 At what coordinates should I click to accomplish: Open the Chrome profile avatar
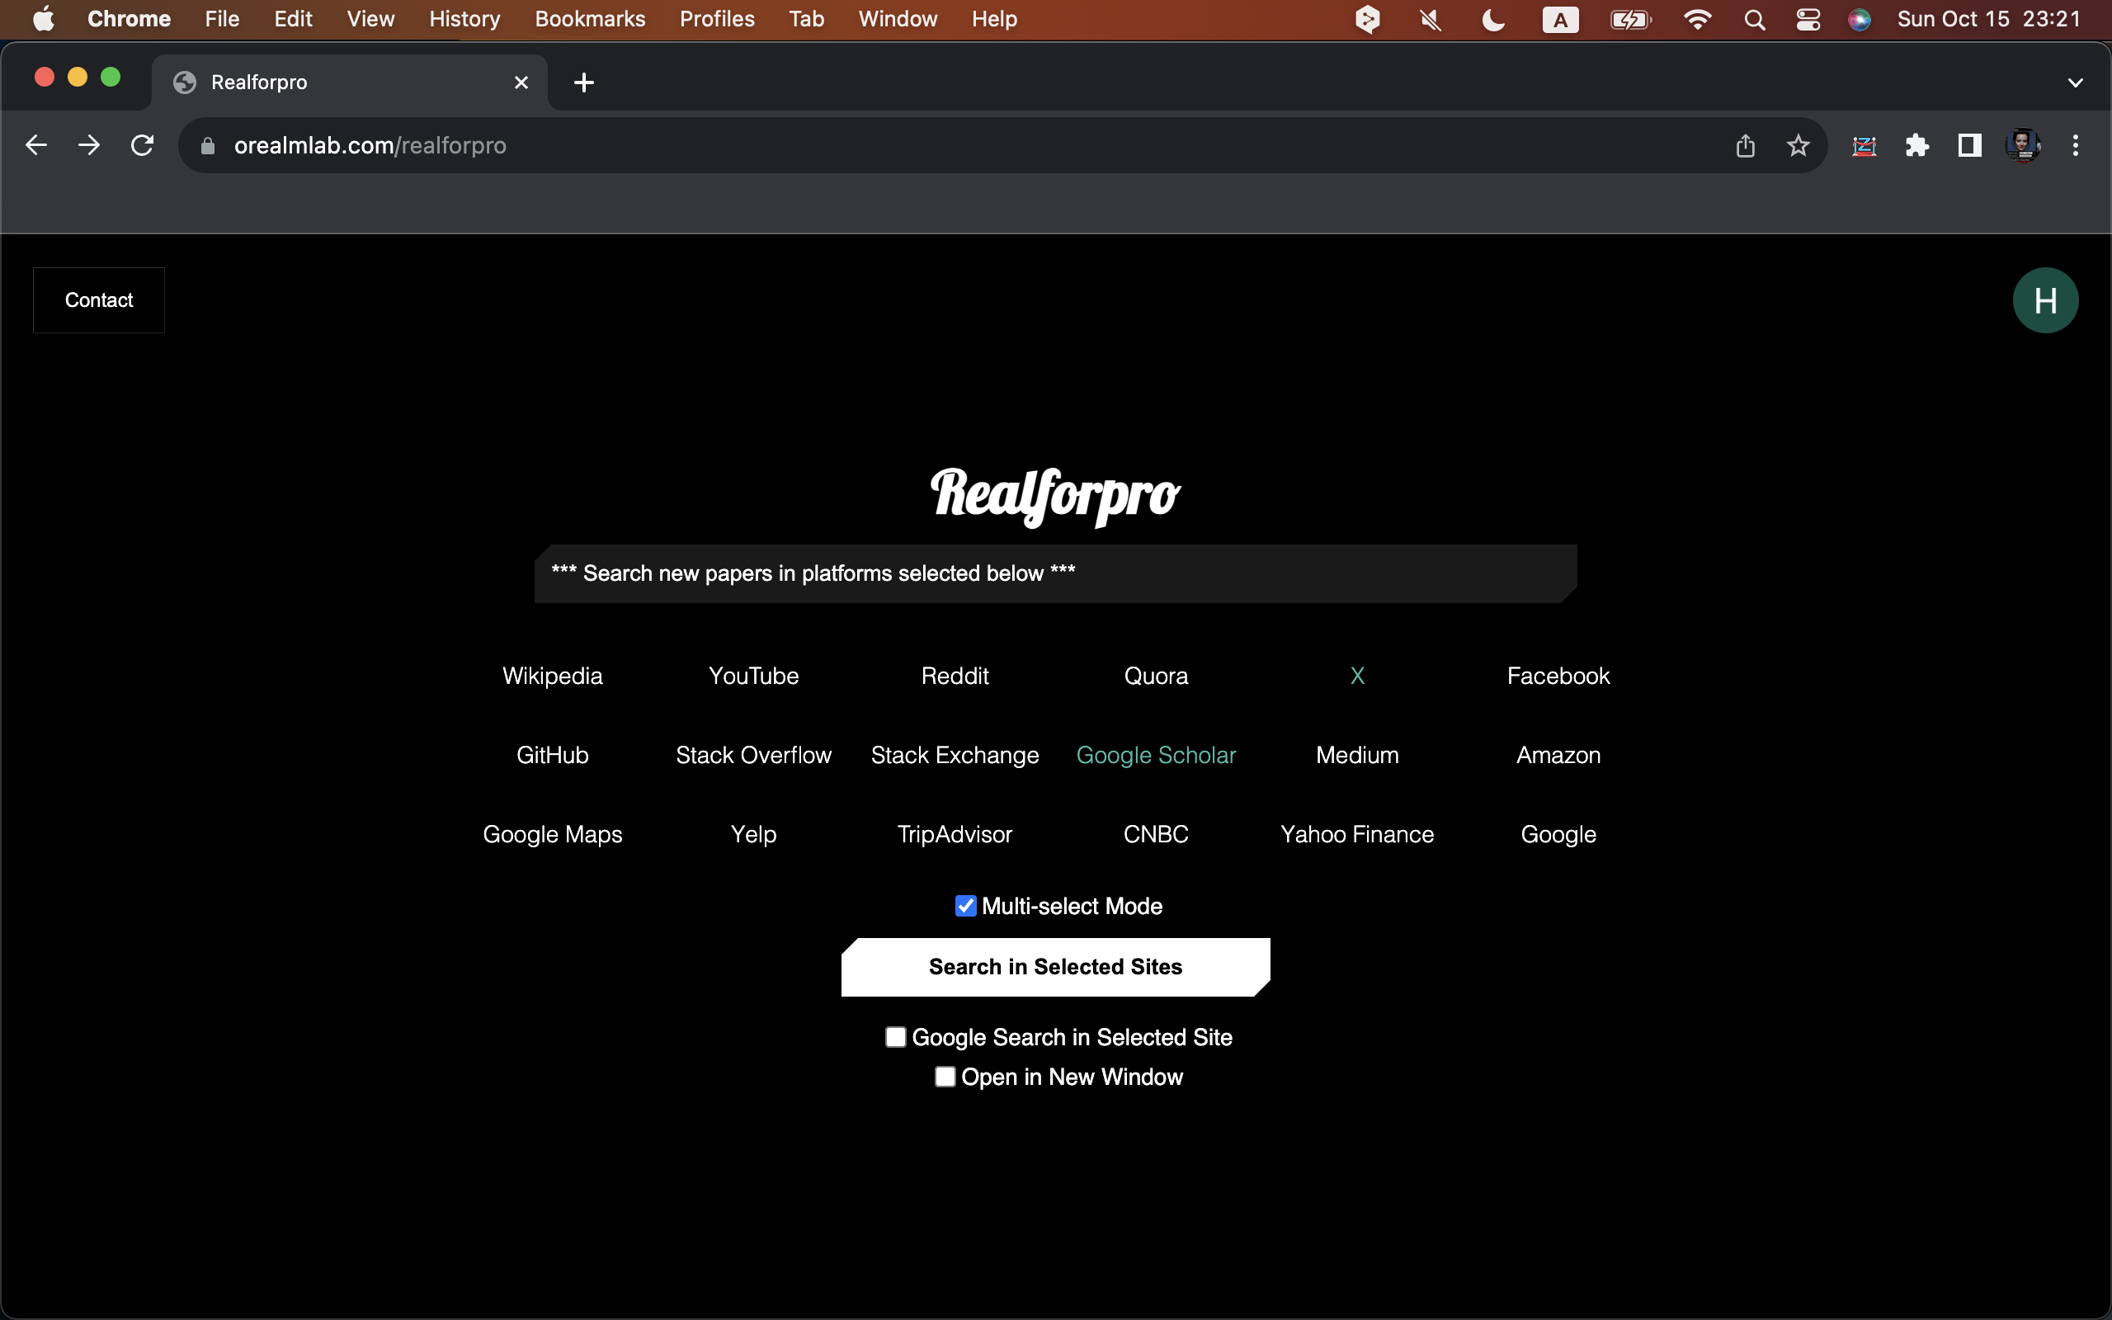point(2023,145)
